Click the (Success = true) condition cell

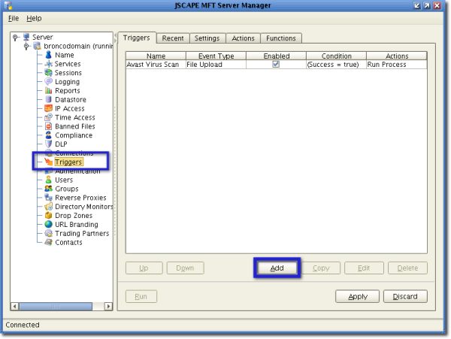[x=337, y=65]
